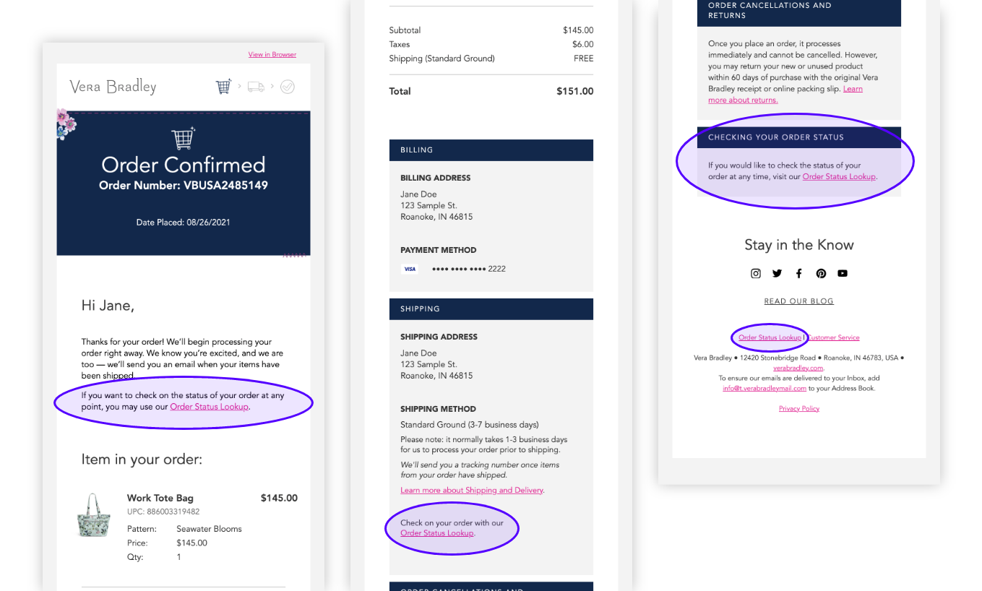Click Order Status Lookup link below the greeting

[210, 407]
